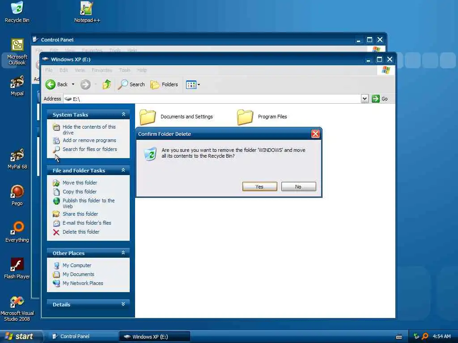Expand the Details panel
The width and height of the screenshot is (458, 343).
pos(123,304)
